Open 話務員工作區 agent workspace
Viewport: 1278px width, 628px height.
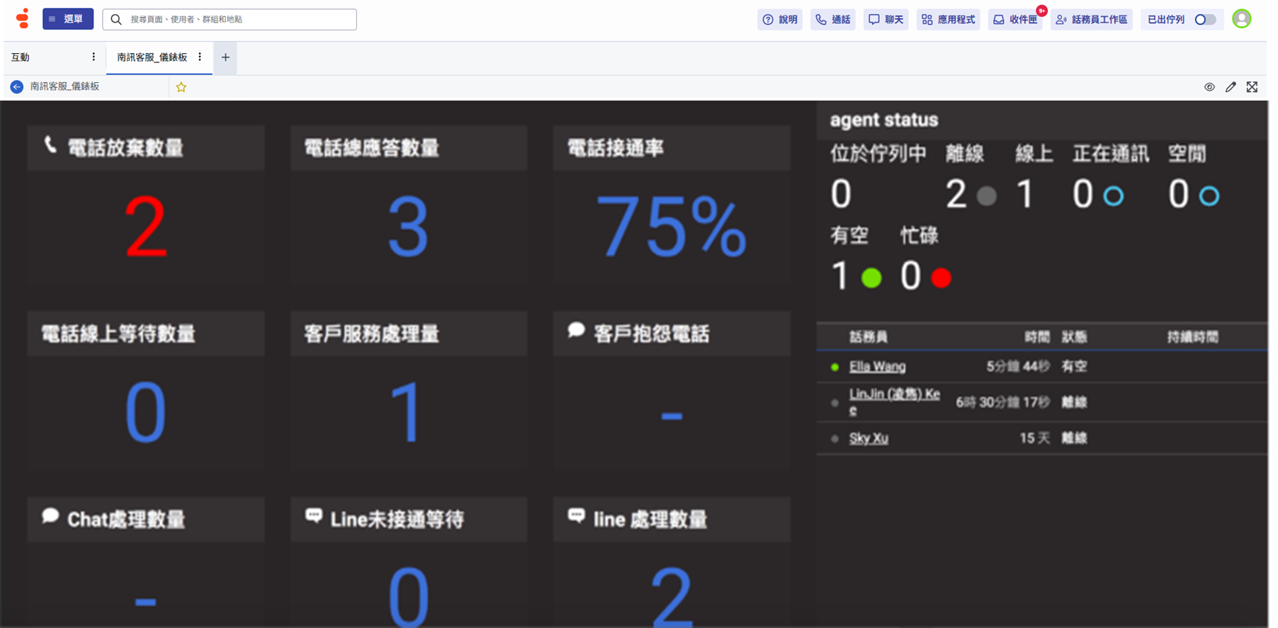tap(1092, 20)
